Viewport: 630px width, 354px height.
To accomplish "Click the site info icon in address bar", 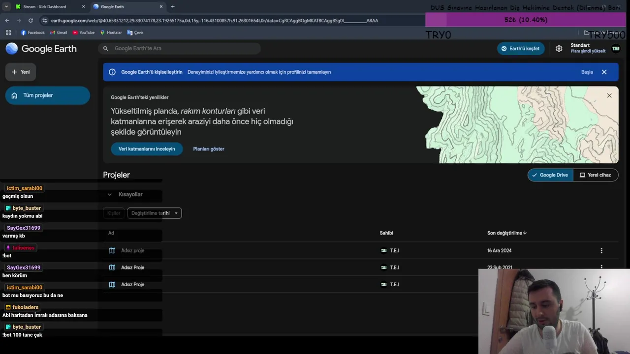I will click(x=45, y=21).
